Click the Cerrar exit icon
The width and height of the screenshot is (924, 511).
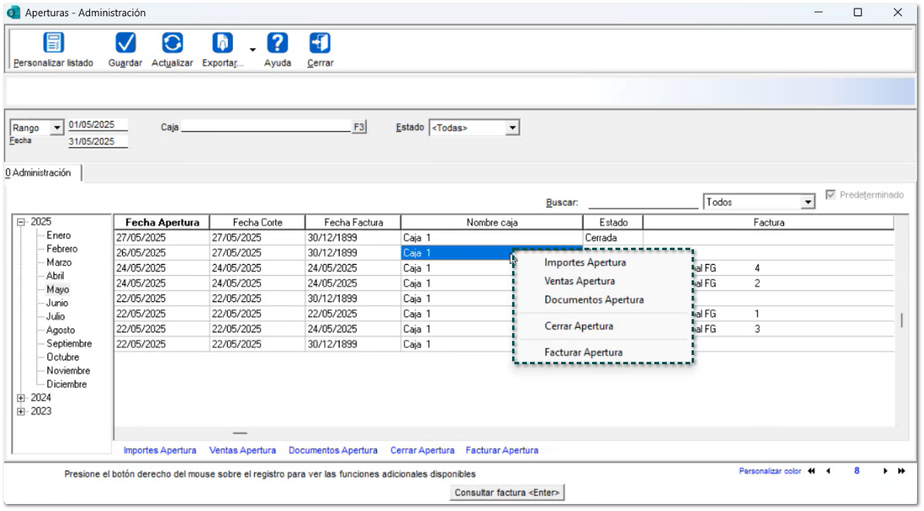pyautogui.click(x=319, y=43)
